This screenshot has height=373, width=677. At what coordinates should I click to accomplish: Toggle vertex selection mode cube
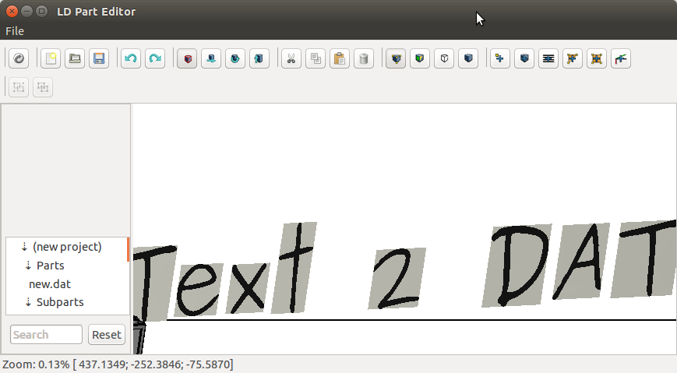pos(396,58)
